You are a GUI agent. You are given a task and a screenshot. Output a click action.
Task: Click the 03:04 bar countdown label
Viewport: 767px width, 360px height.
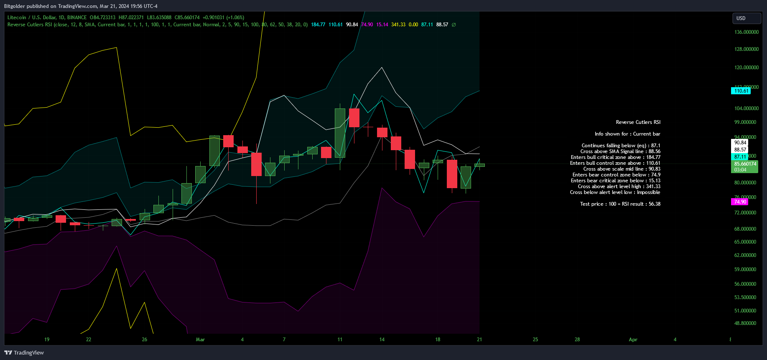point(740,170)
